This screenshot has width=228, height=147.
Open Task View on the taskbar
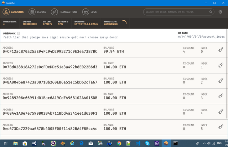point(6,143)
